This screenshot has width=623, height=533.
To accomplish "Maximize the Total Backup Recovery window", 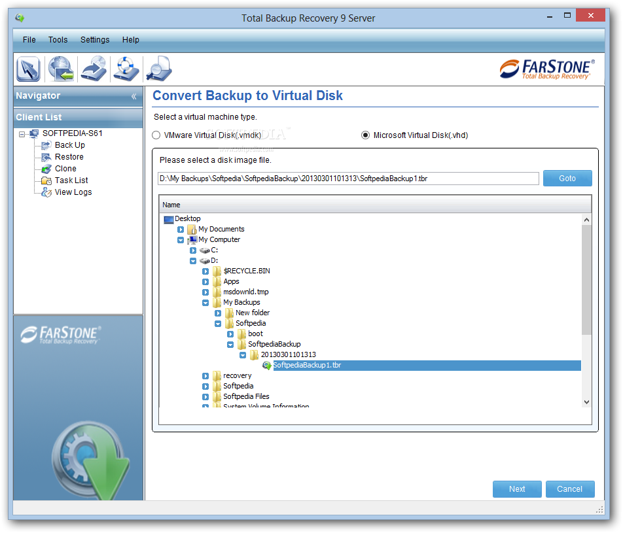I will (x=567, y=16).
